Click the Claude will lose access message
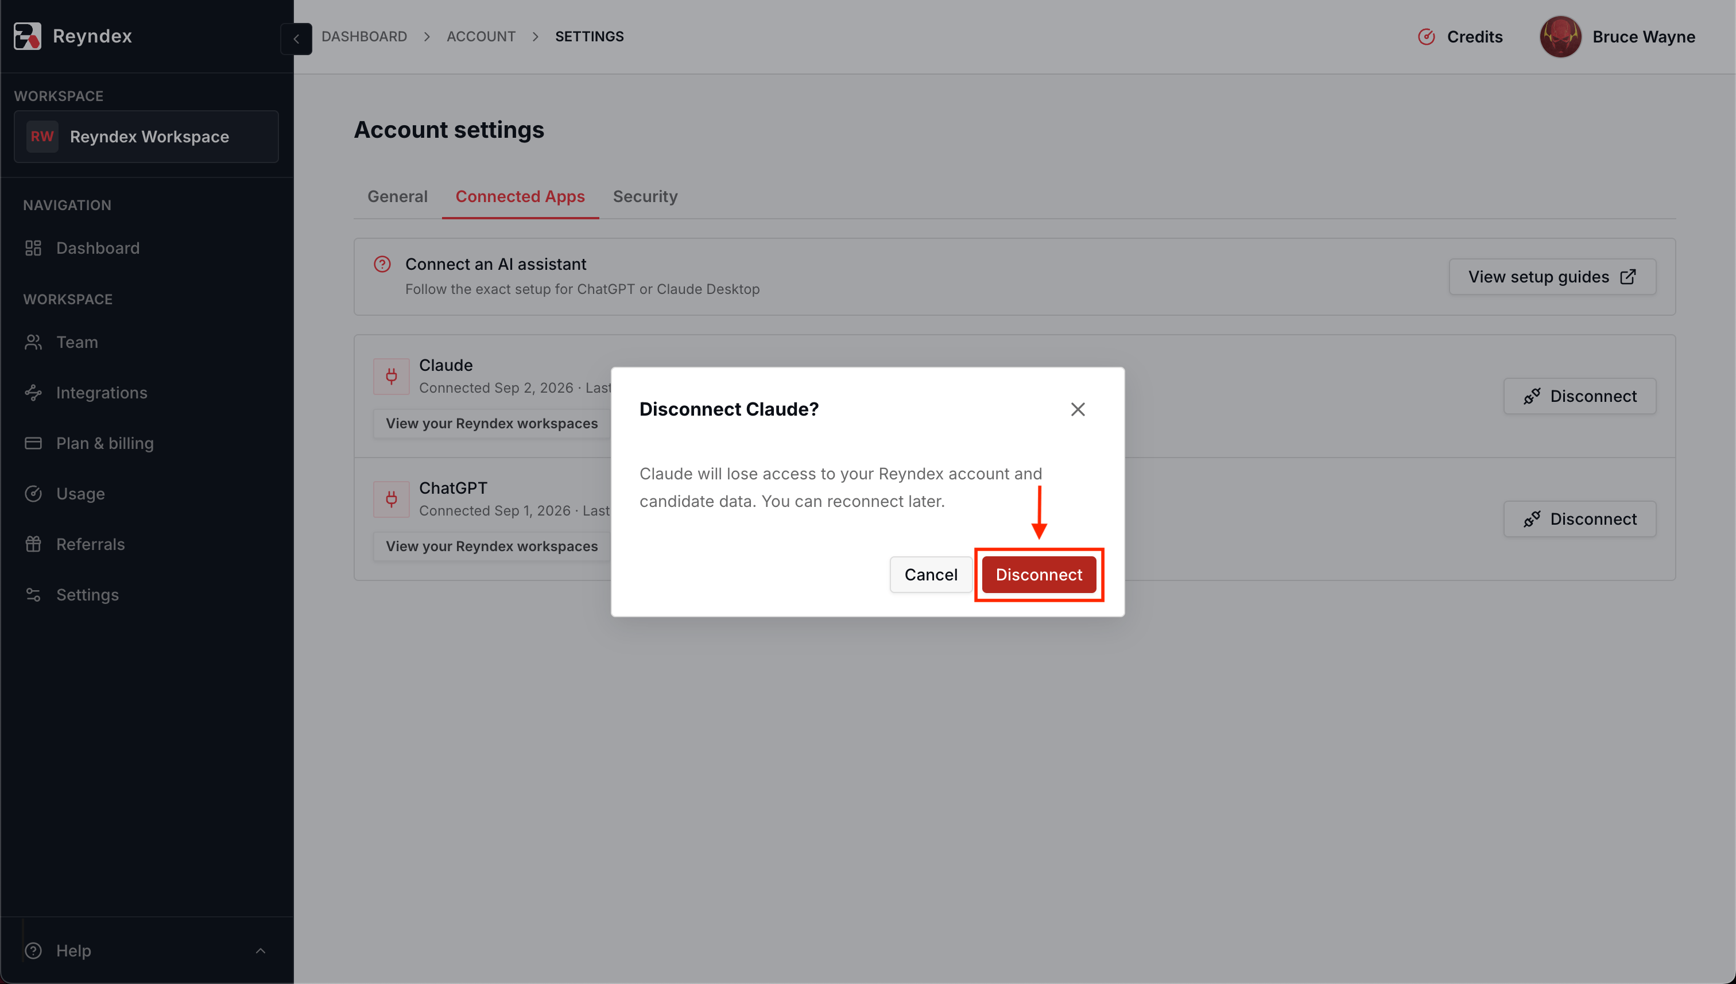 [x=840, y=487]
